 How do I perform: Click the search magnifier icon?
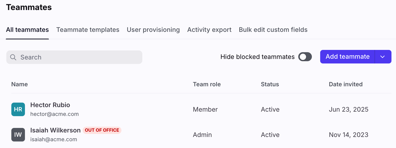pos(13,57)
